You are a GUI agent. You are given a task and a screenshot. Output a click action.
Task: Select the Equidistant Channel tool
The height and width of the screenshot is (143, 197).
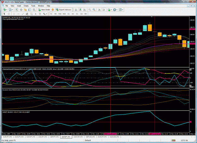27,14
